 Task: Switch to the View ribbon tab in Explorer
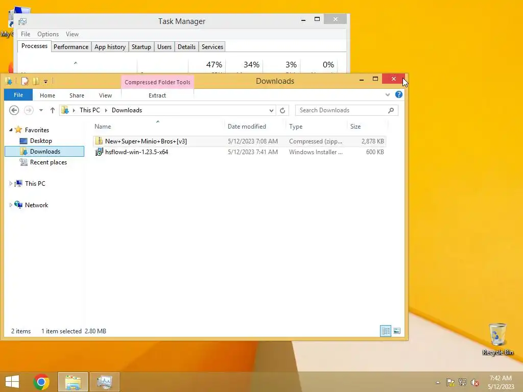105,95
